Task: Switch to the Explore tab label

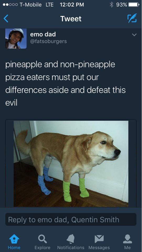Action: coord(43,248)
